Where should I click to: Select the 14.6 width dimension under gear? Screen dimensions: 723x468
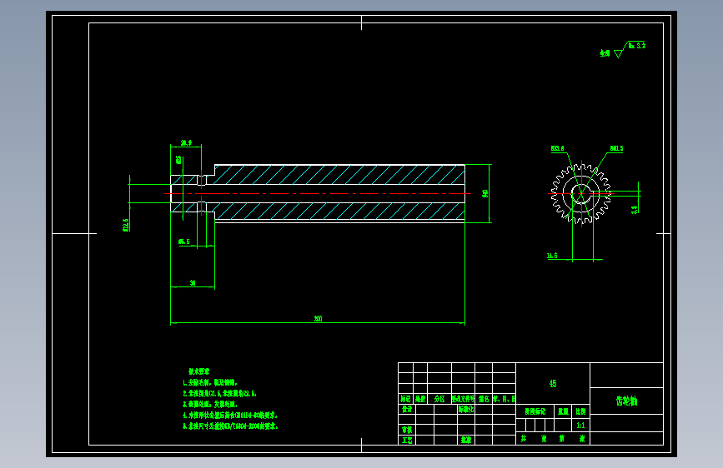coord(552,256)
